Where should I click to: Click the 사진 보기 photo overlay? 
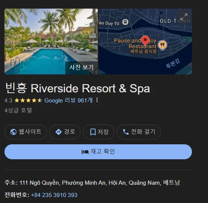81,67
